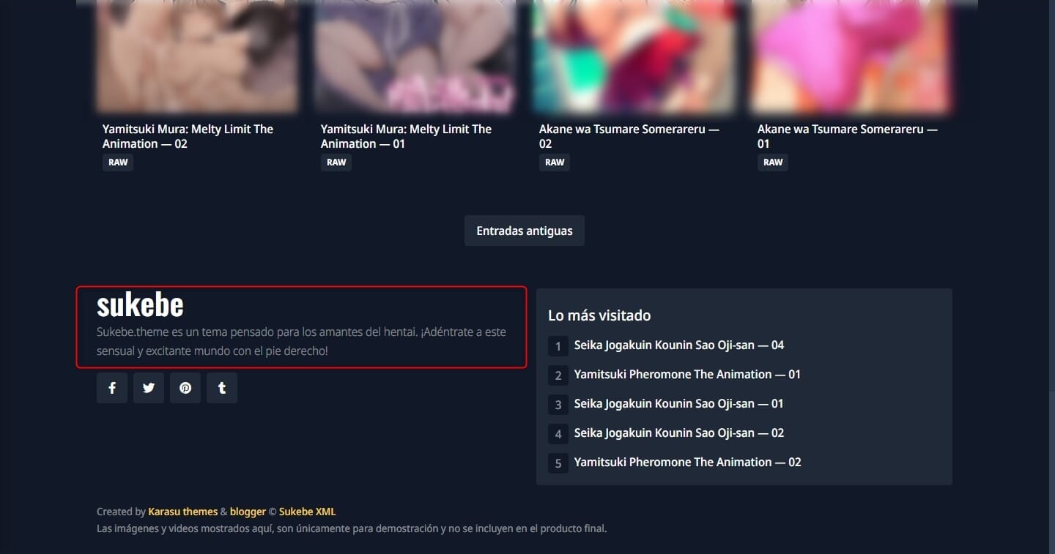The height and width of the screenshot is (554, 1055).
Task: Click the sukebe site logo heading
Action: [x=140, y=305]
